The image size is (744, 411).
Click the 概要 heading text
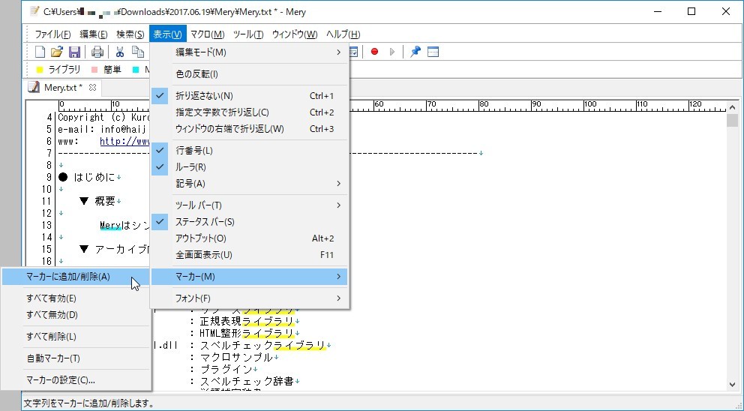[105, 201]
